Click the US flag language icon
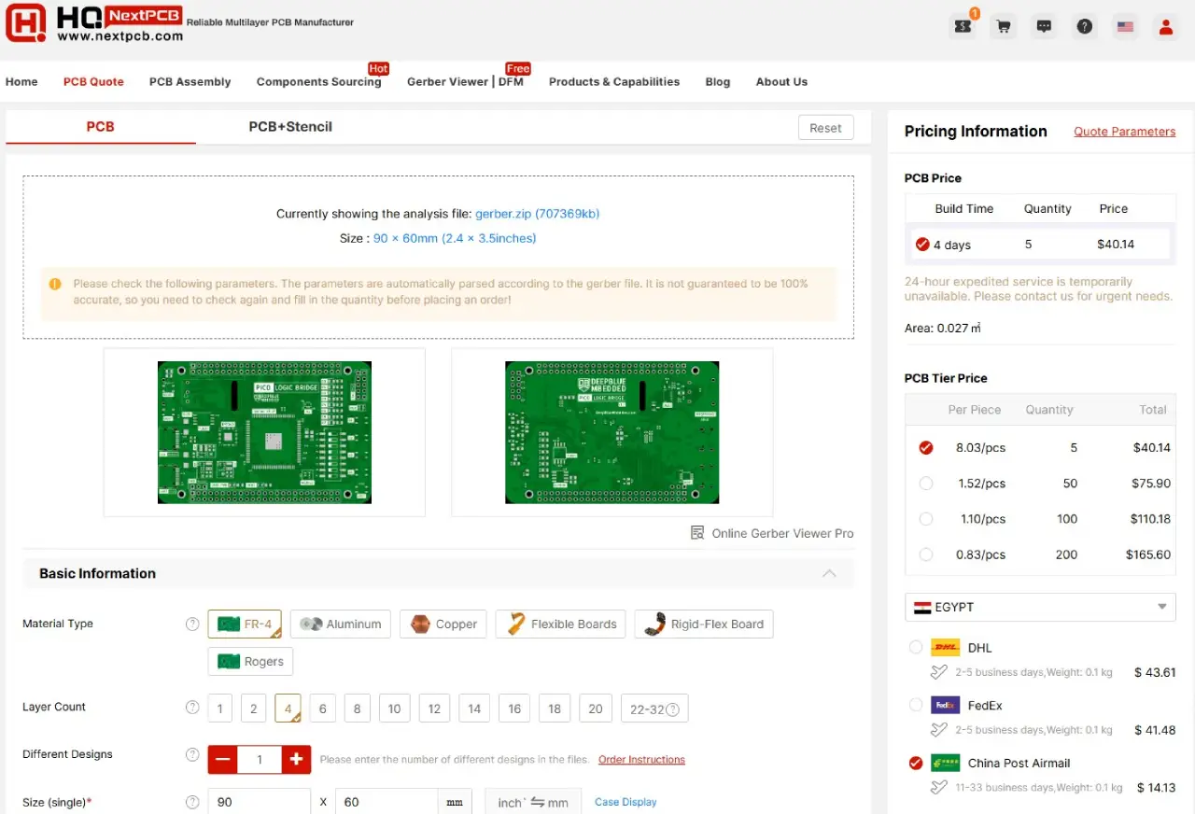Screen dimensions: 1195x814 [x=1125, y=26]
